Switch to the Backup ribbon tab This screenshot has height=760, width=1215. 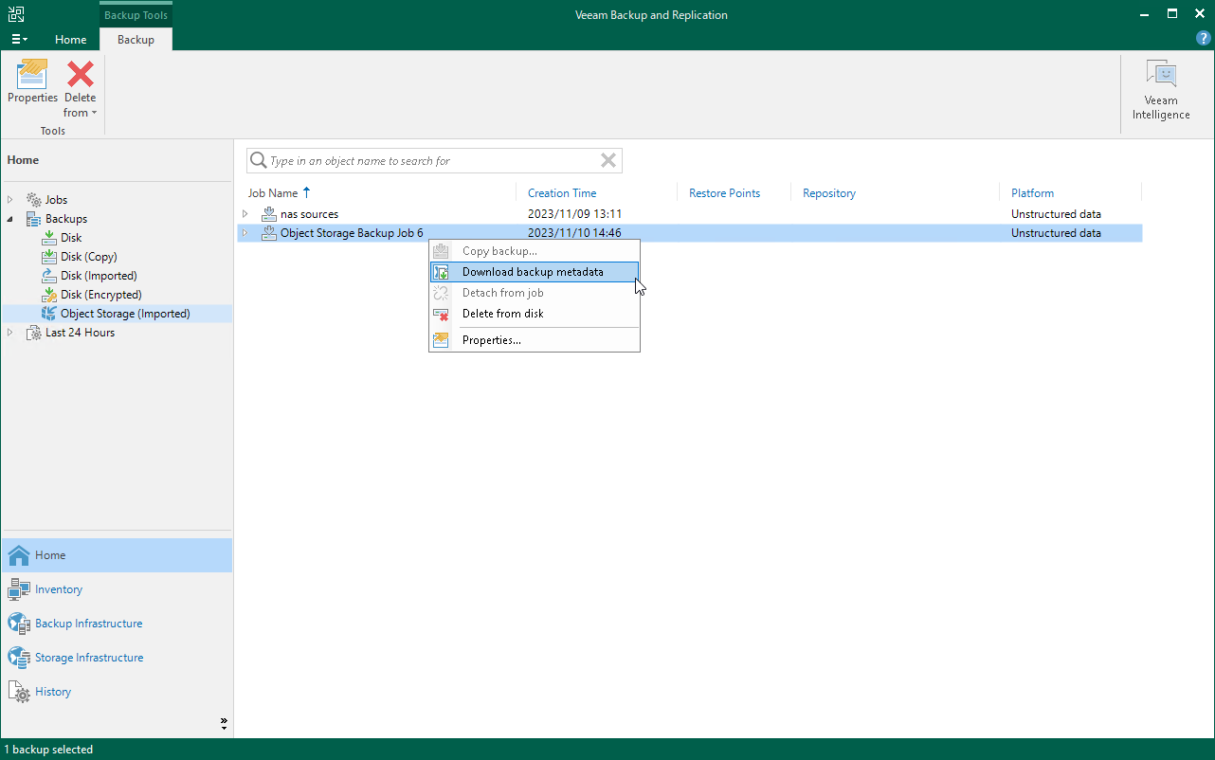135,39
